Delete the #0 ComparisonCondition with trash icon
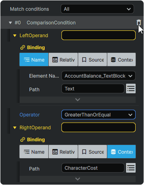The width and height of the screenshot is (144, 185). (139, 22)
